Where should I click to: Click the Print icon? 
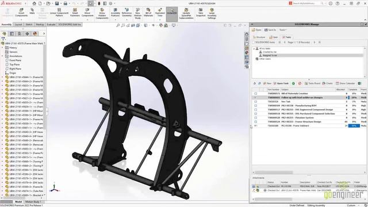click(x=66, y=3)
